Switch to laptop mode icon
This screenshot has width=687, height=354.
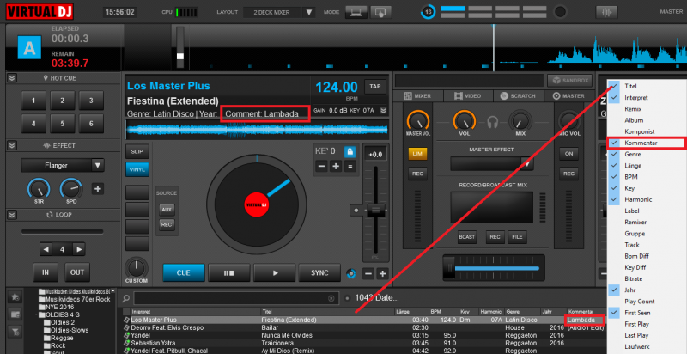point(356,12)
